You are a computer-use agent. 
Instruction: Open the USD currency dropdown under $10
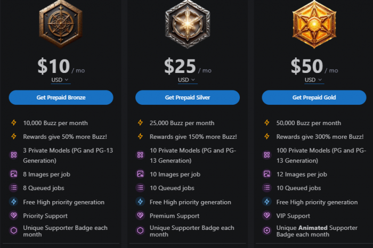tap(61, 80)
